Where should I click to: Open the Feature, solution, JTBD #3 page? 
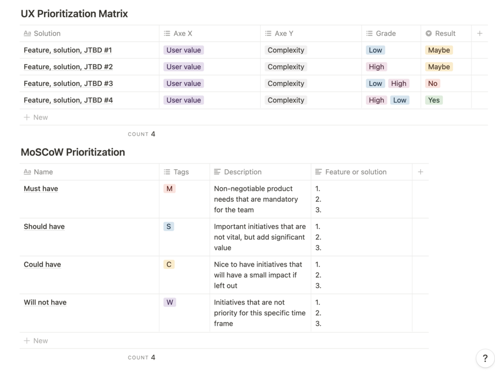(x=68, y=84)
